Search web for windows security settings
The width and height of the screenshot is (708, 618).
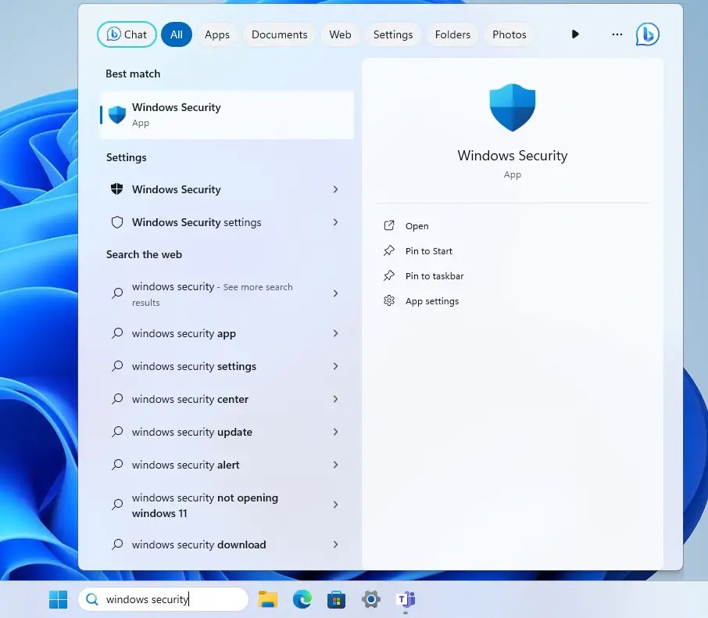[x=227, y=366]
